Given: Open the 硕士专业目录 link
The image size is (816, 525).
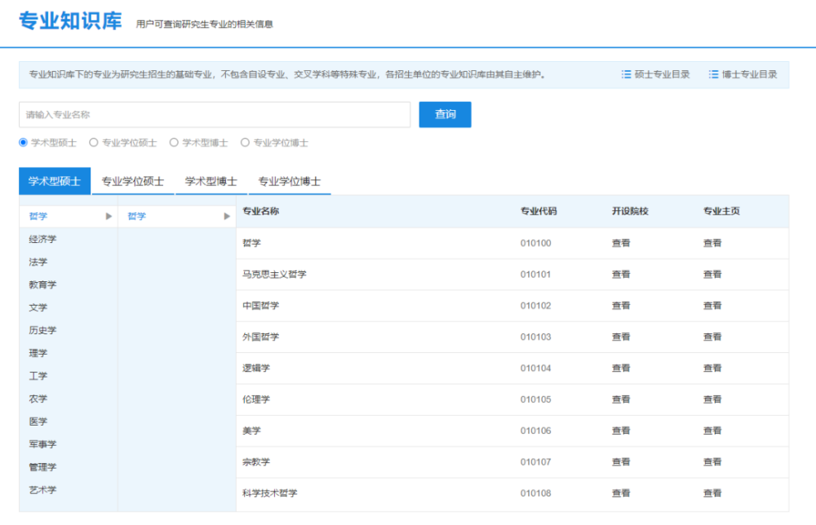Looking at the screenshot, I should [662, 74].
